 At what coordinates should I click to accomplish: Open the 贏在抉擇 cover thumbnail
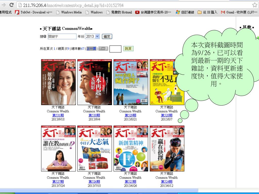click(x=167, y=149)
